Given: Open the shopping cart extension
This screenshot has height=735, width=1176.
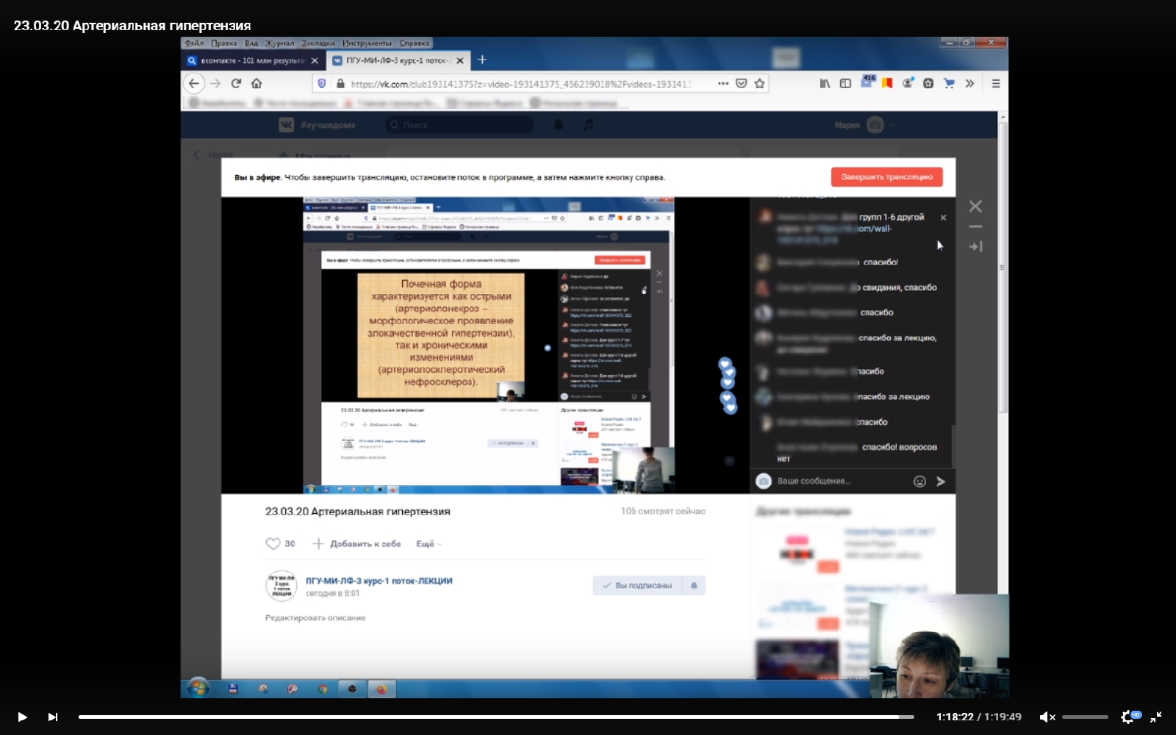Looking at the screenshot, I should [949, 84].
